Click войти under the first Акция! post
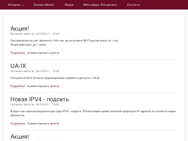188x141 pixels. (x=55, y=53)
